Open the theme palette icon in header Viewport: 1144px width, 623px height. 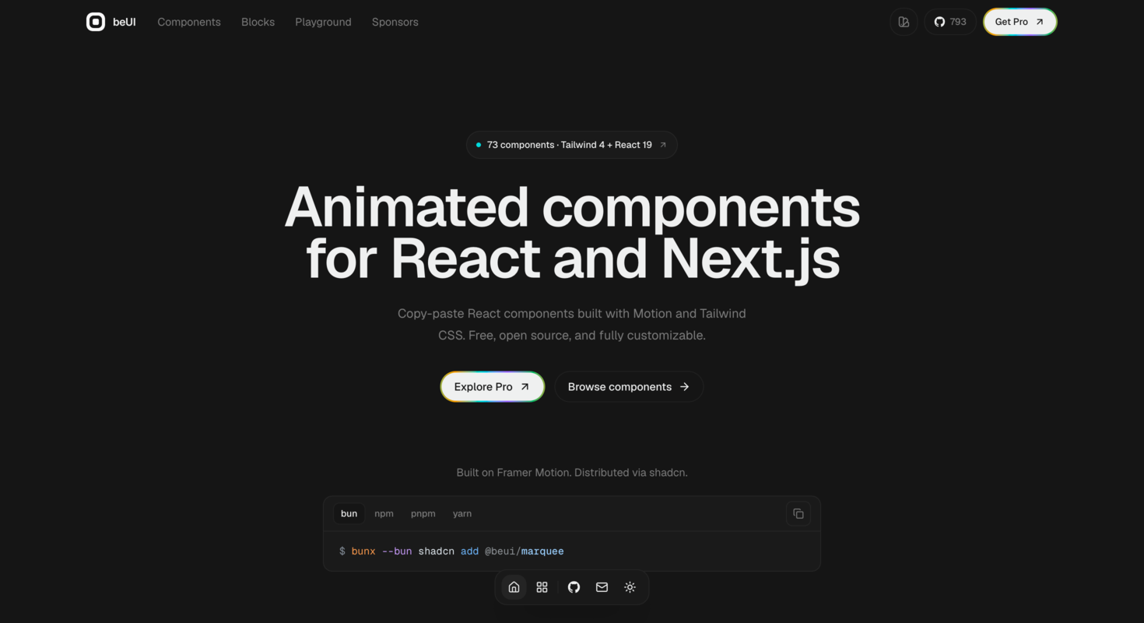coord(904,22)
